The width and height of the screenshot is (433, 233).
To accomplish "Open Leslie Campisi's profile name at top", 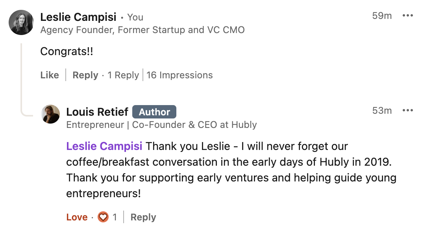I will click(78, 17).
